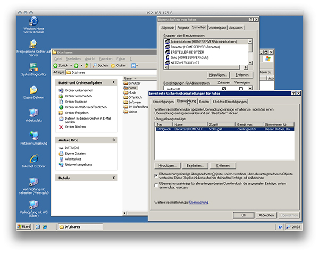Collapse the Datei- und Ordneraufgaben panel
This screenshot has height=253, width=319.
click(x=115, y=82)
